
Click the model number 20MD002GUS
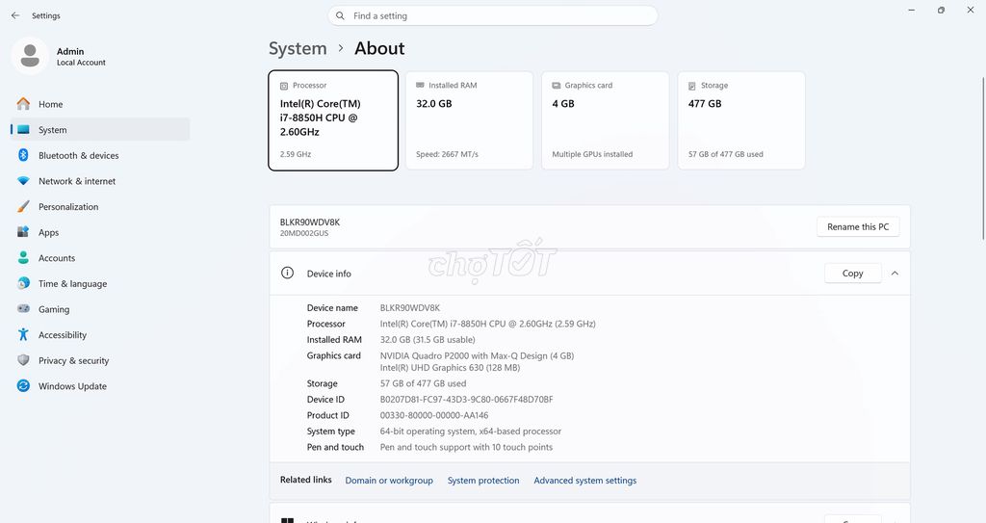304,233
